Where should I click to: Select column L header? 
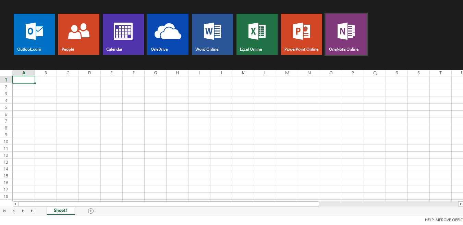[x=265, y=73]
